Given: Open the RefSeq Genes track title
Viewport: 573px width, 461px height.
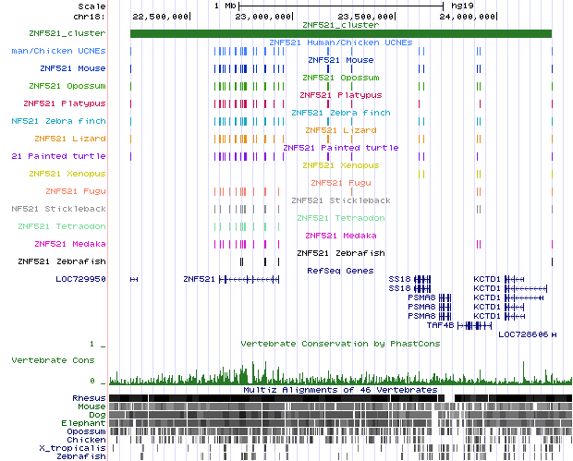Looking at the screenshot, I should click(340, 271).
